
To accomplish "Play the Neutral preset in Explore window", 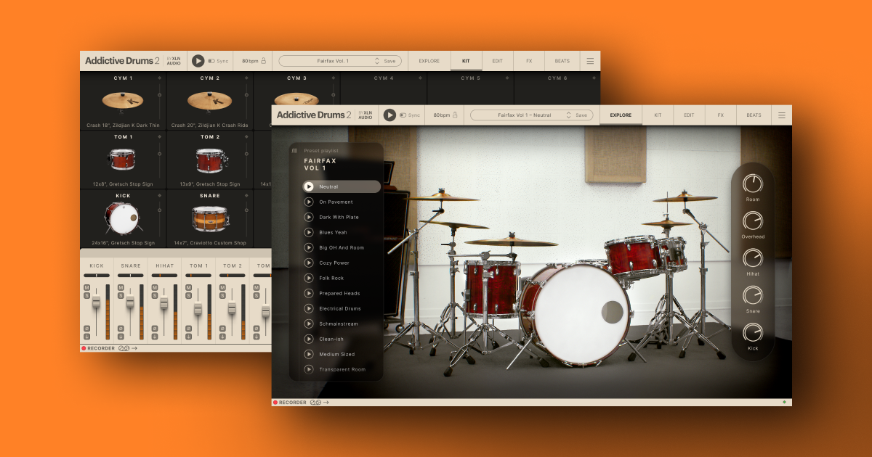I will pos(309,186).
